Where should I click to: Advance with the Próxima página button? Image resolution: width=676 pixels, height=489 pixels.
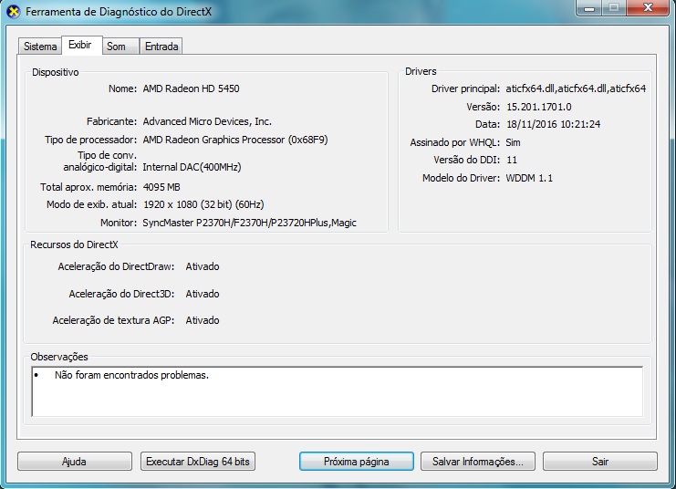point(356,462)
